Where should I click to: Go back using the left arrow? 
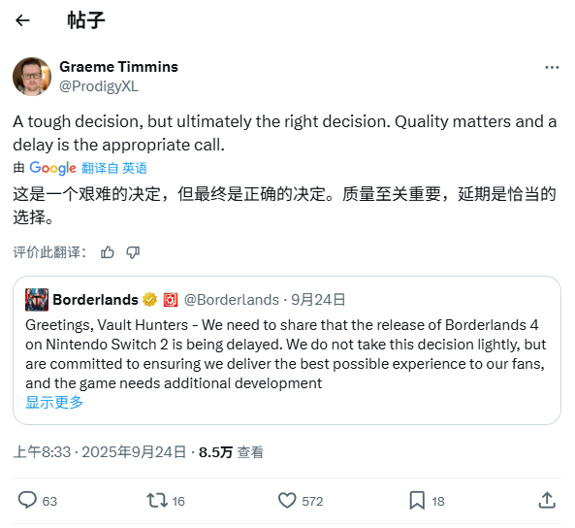[x=22, y=20]
